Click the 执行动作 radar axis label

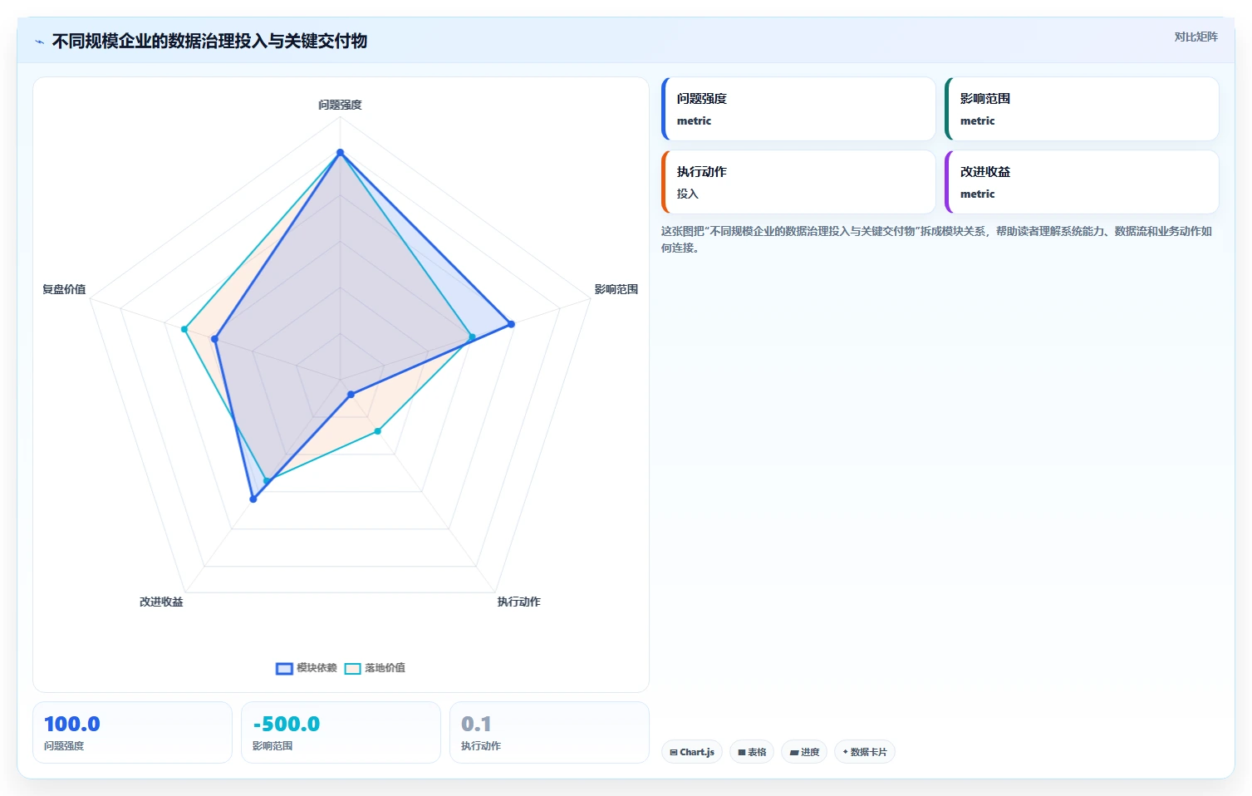click(x=518, y=602)
